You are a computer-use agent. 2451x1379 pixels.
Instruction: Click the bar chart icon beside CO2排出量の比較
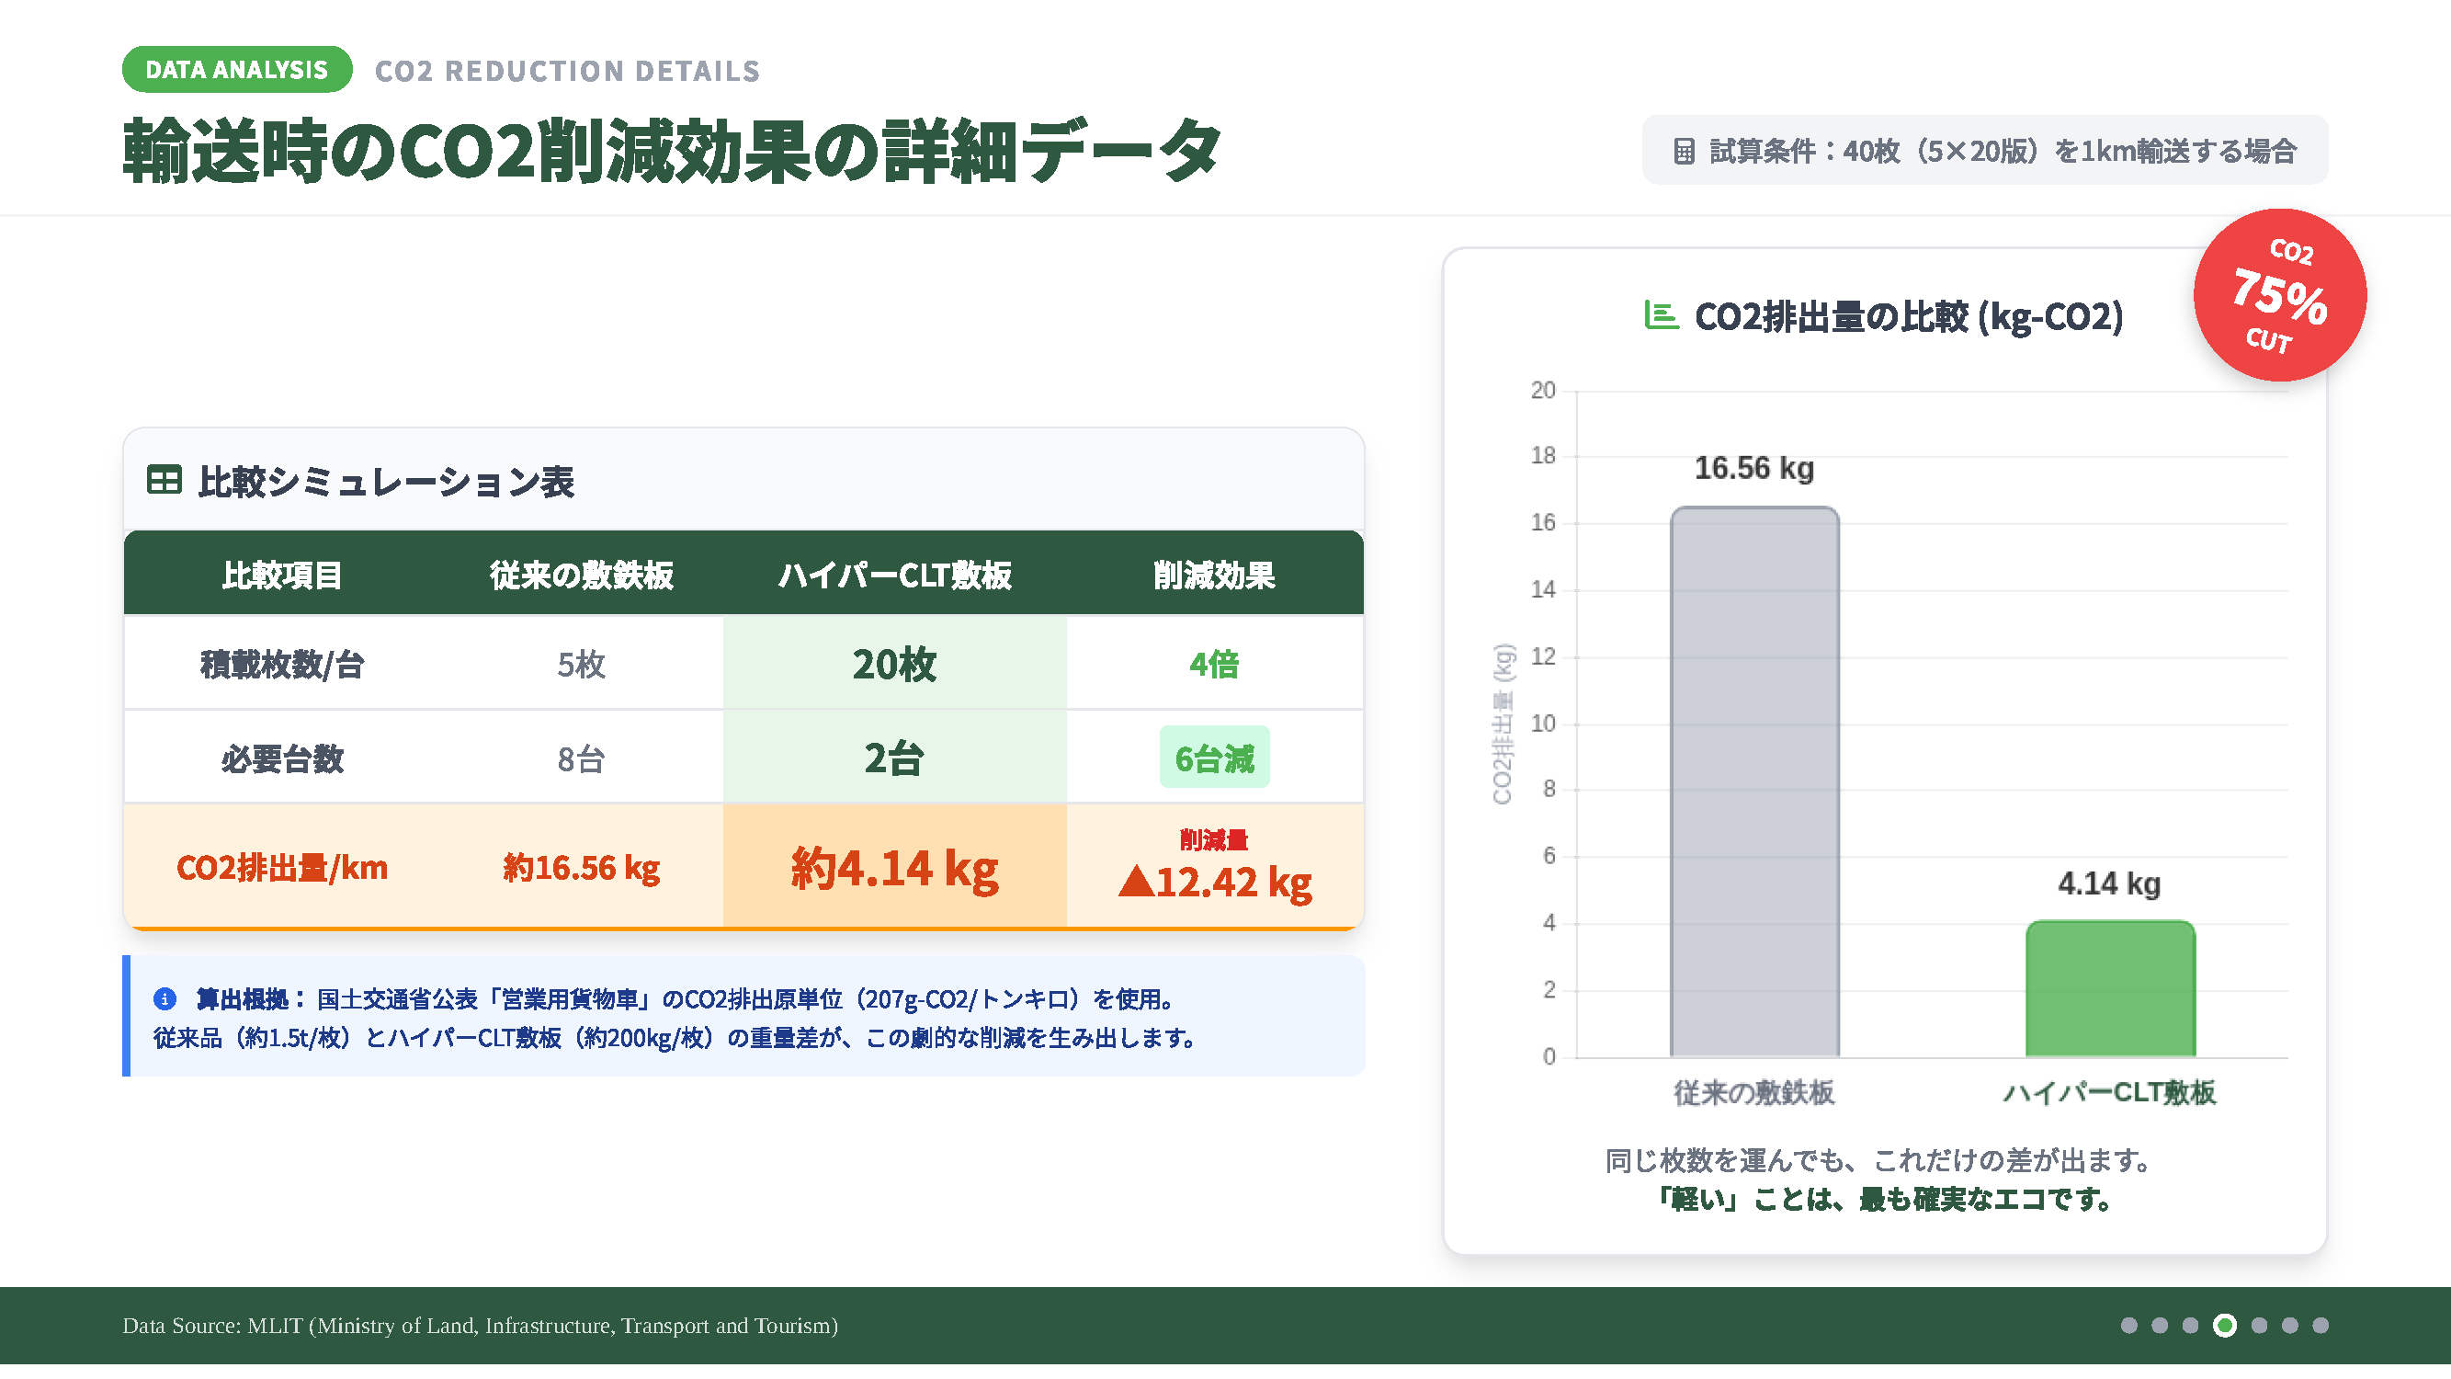[x=1661, y=315]
